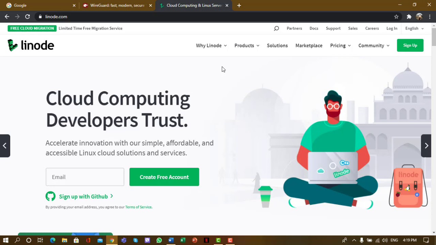Open Solutions in the main navigation

coord(277,45)
